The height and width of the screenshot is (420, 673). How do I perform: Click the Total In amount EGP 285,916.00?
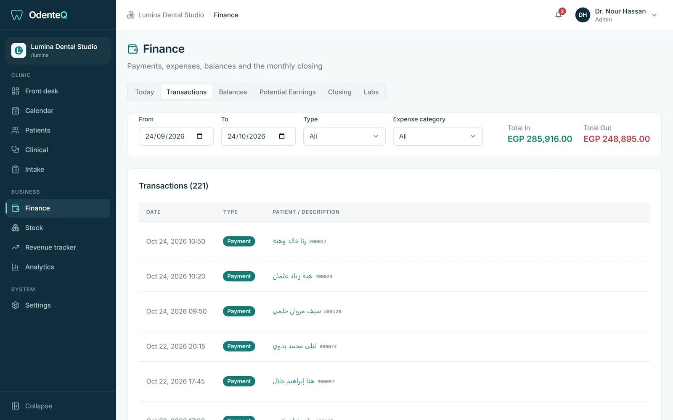click(540, 139)
